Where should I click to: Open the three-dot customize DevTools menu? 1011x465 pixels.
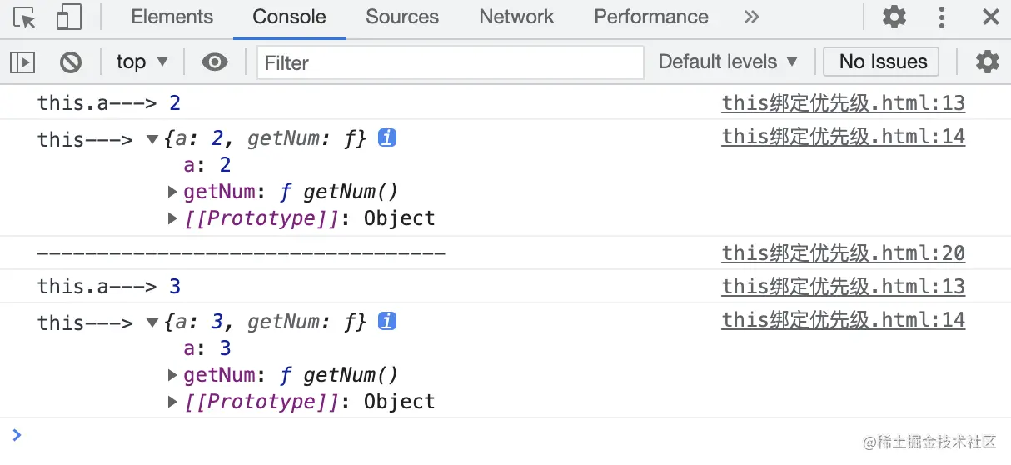tap(942, 17)
